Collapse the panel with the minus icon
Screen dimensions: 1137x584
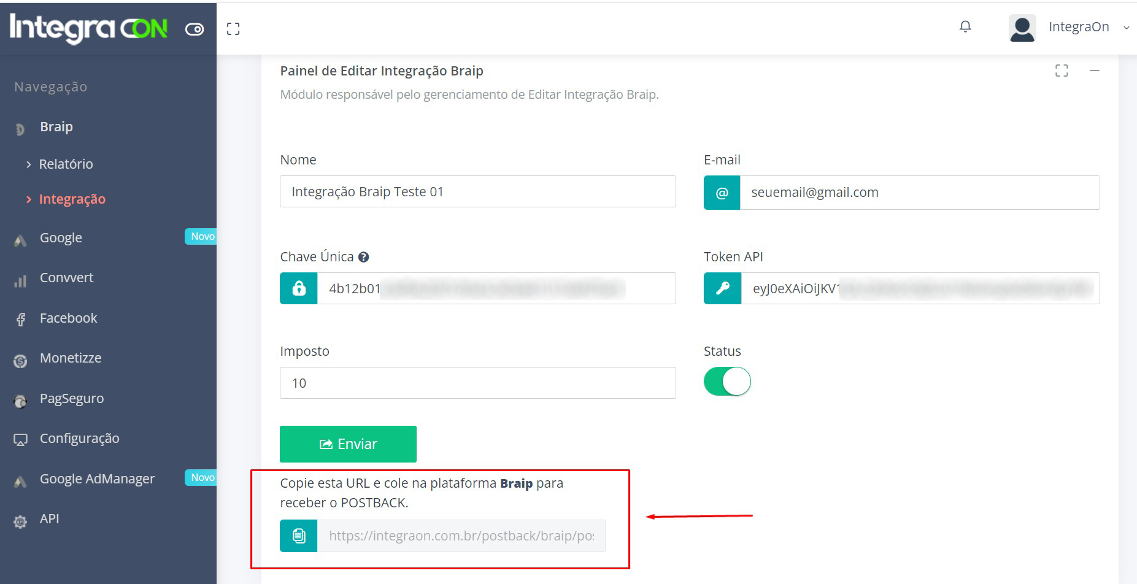(1094, 71)
